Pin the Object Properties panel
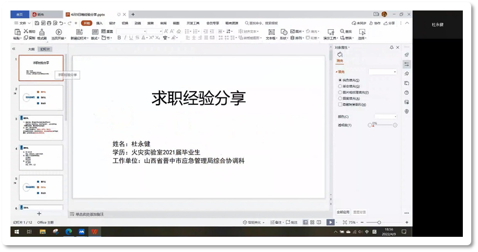The width and height of the screenshot is (478, 252). pos(391,48)
